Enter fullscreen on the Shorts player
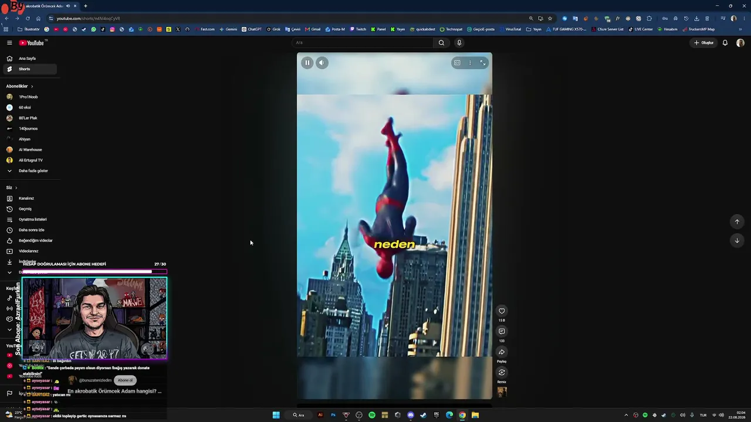This screenshot has width=751, height=422. [483, 63]
